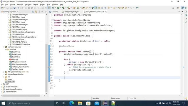
Task: Open the Project menu
Action: [42, 5]
